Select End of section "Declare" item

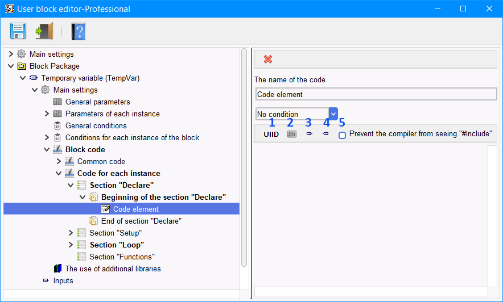(141, 221)
